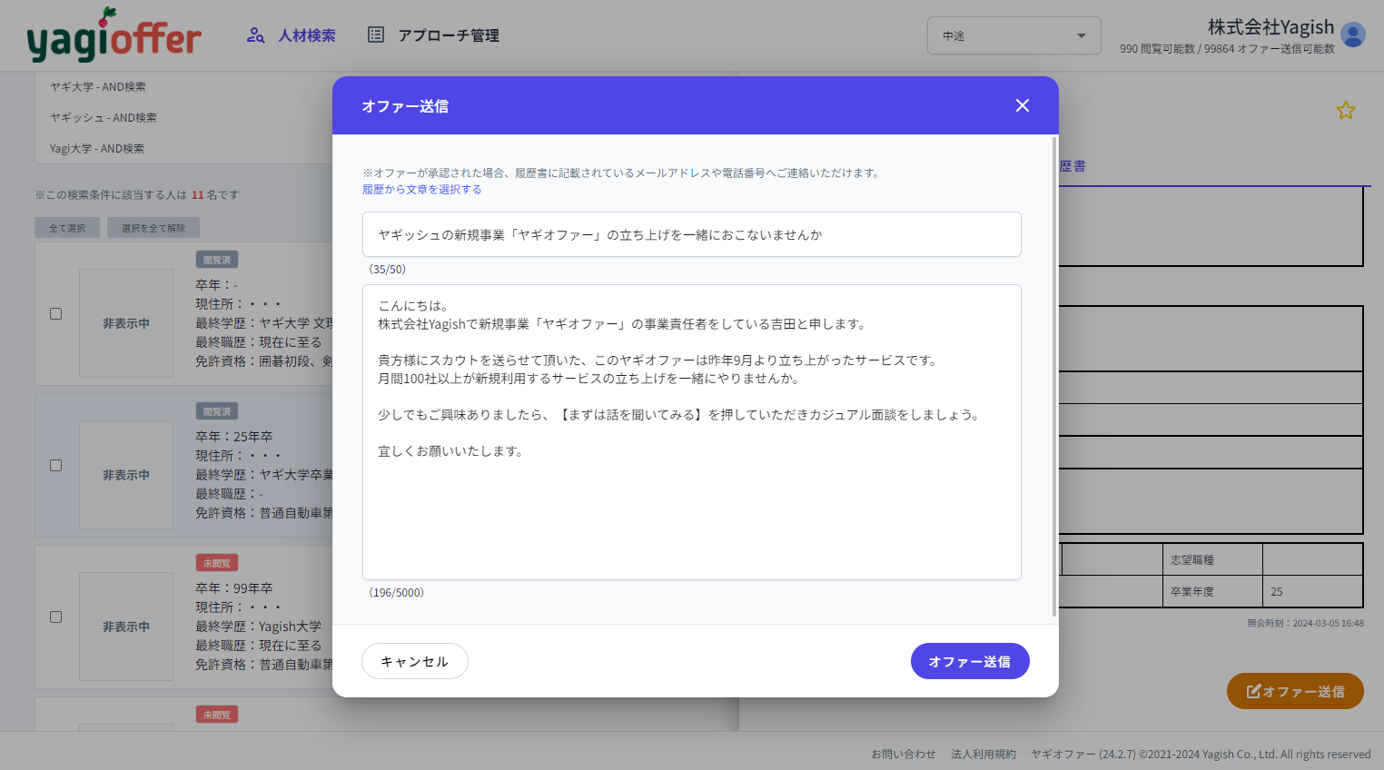Click the アプローチ管理 list icon
1384x770 pixels.
click(x=375, y=35)
